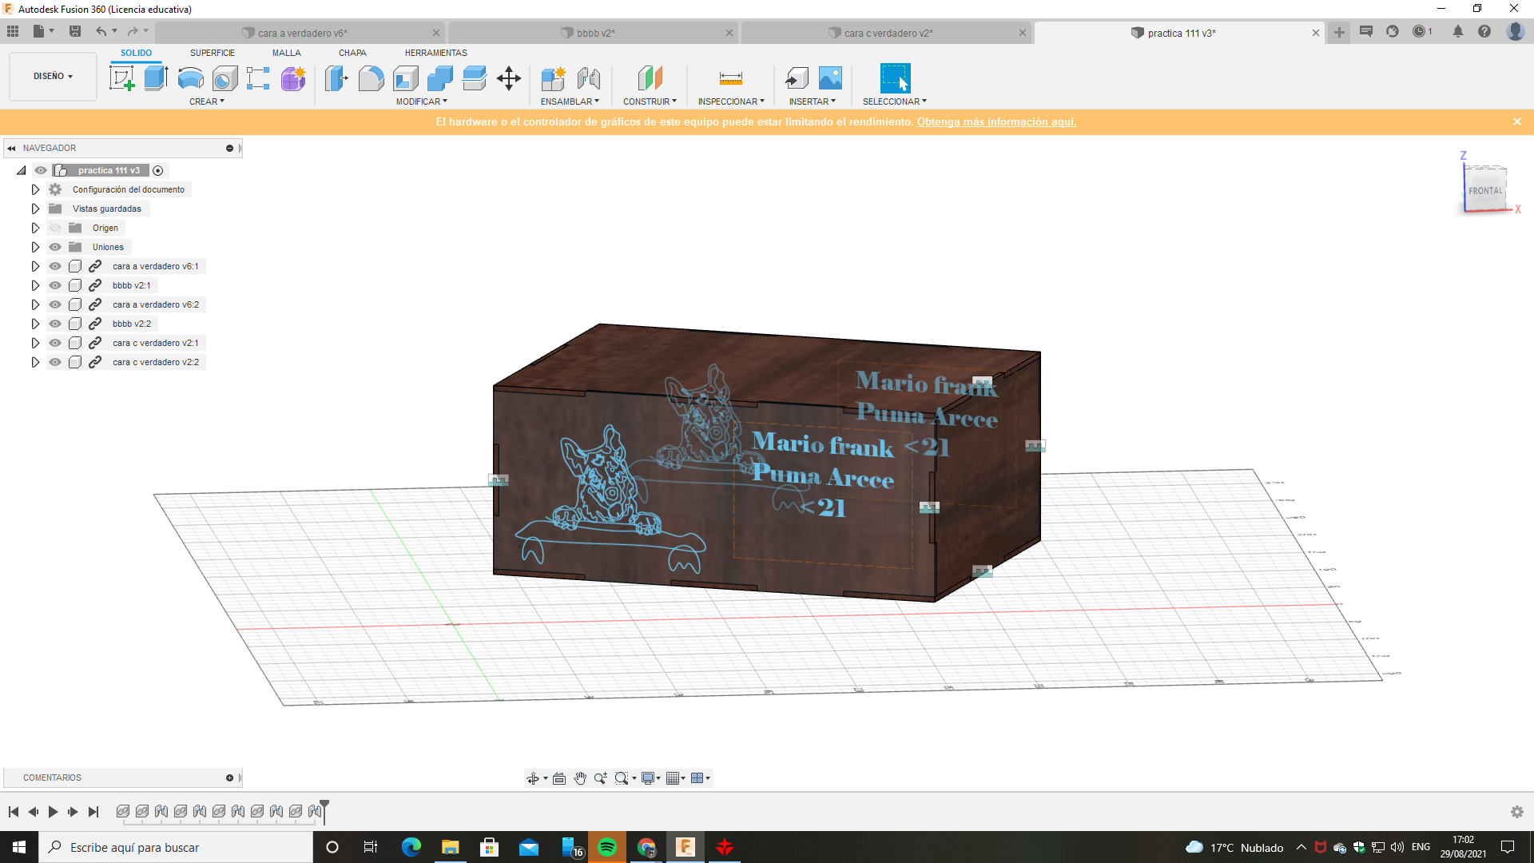Switch to the SUPERFICIE ribbon tab
Screen dimensions: 1534x863
click(212, 53)
